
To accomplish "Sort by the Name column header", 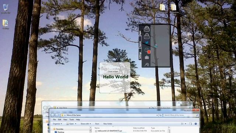I will click(97, 128).
